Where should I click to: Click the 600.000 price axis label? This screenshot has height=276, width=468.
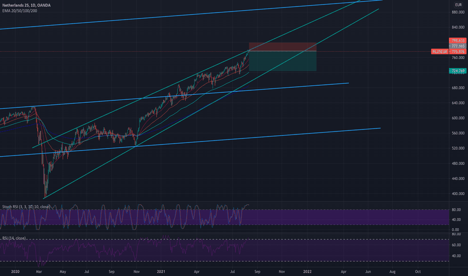[x=458, y=118]
